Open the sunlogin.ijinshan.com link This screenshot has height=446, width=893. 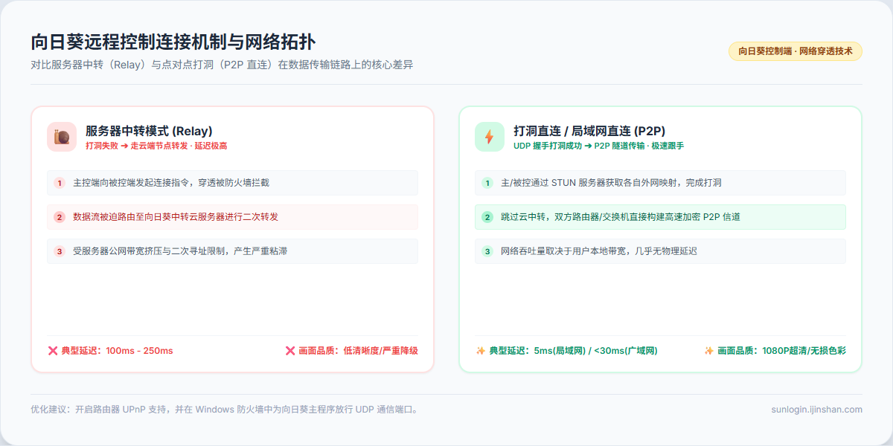817,410
